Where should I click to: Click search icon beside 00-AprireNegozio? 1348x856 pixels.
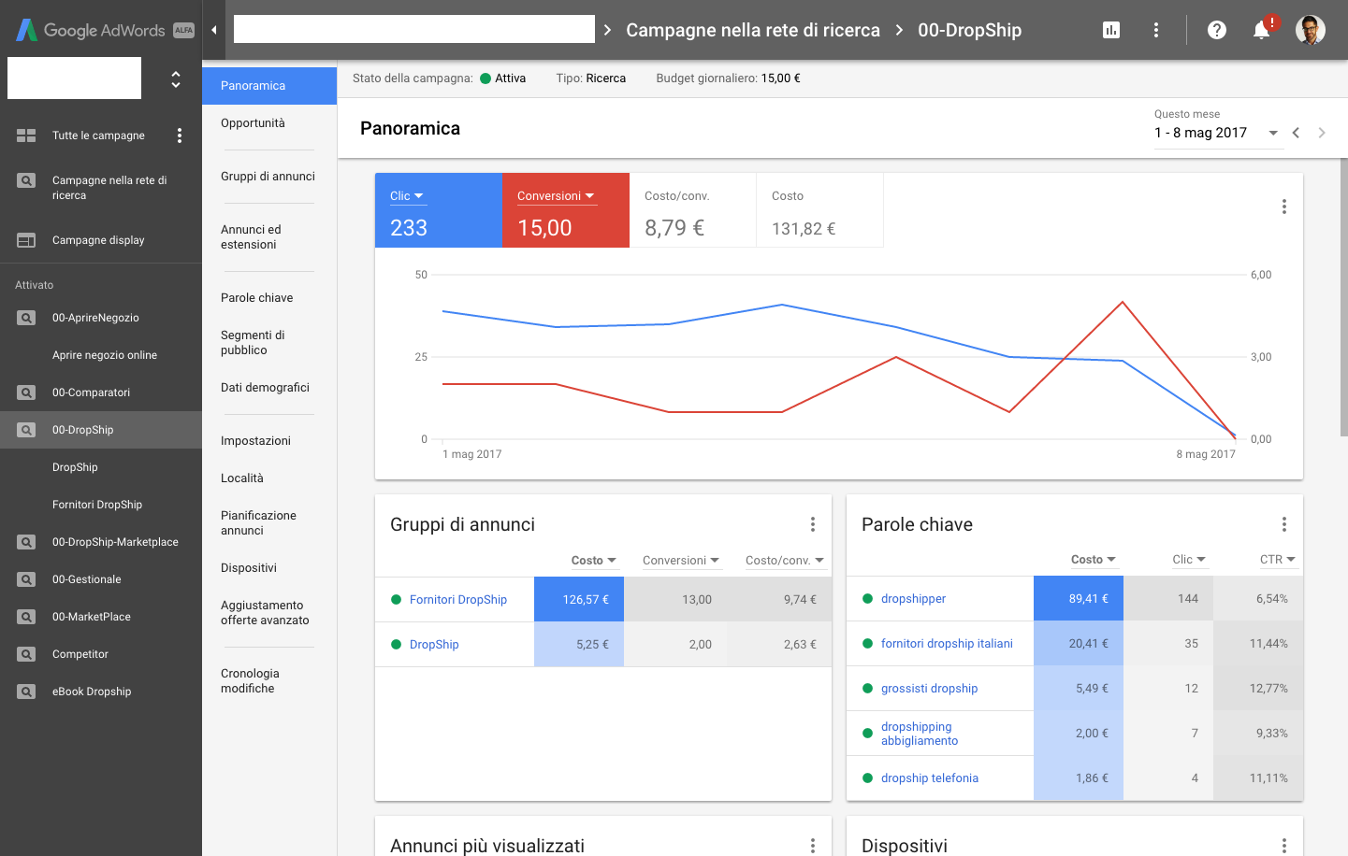26,318
